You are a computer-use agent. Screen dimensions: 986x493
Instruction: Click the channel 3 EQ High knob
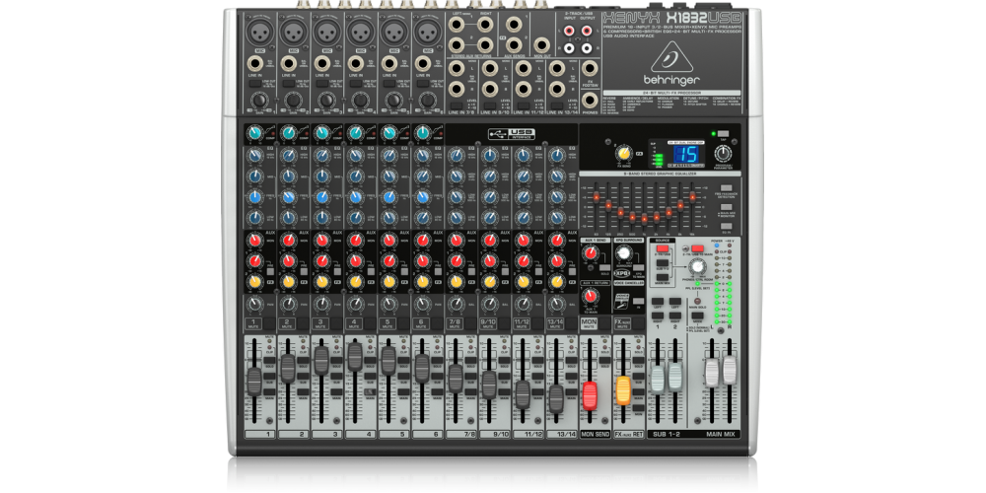(x=321, y=156)
